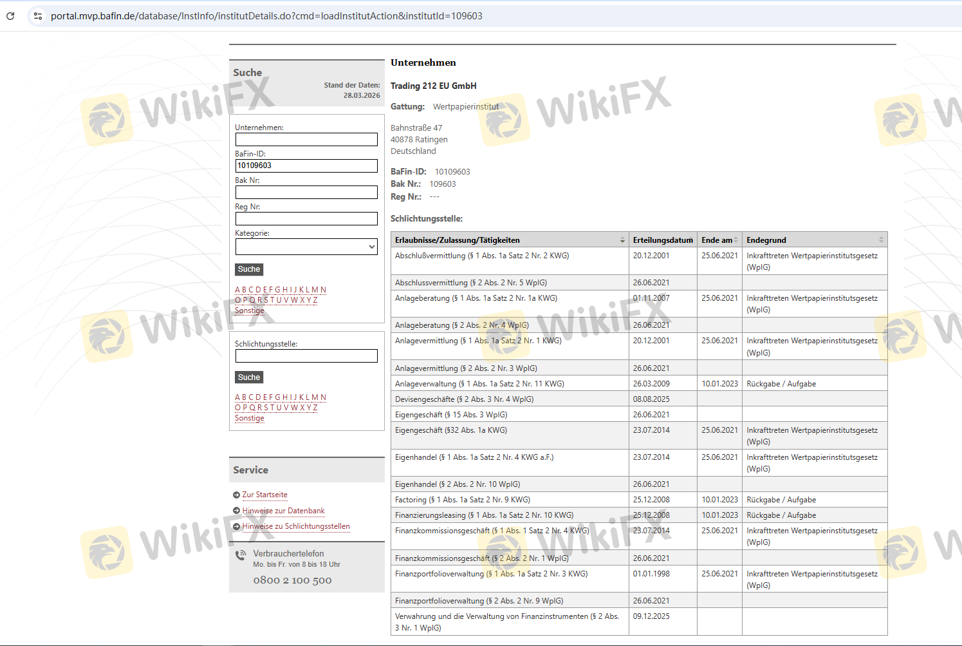Click Sonstige link under the company search letters

pyautogui.click(x=250, y=310)
